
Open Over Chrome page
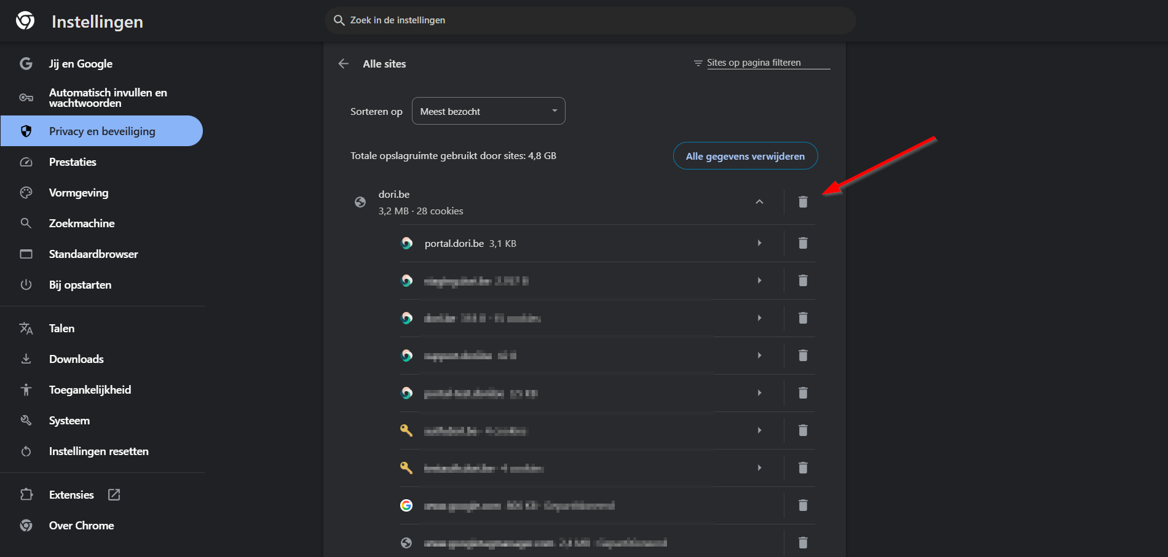(81, 526)
